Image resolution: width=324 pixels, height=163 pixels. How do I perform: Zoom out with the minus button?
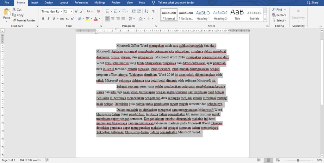[x=285, y=160]
